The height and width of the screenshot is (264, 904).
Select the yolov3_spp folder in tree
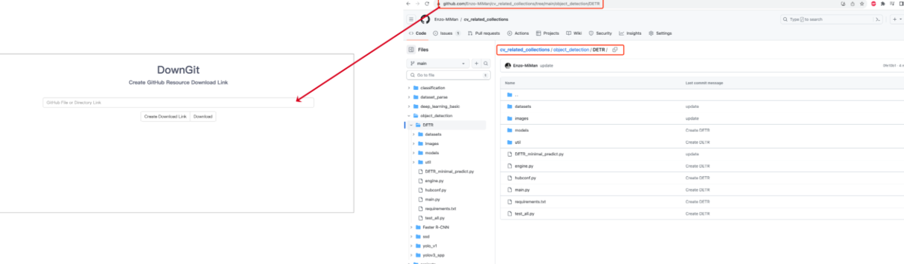[432, 255]
